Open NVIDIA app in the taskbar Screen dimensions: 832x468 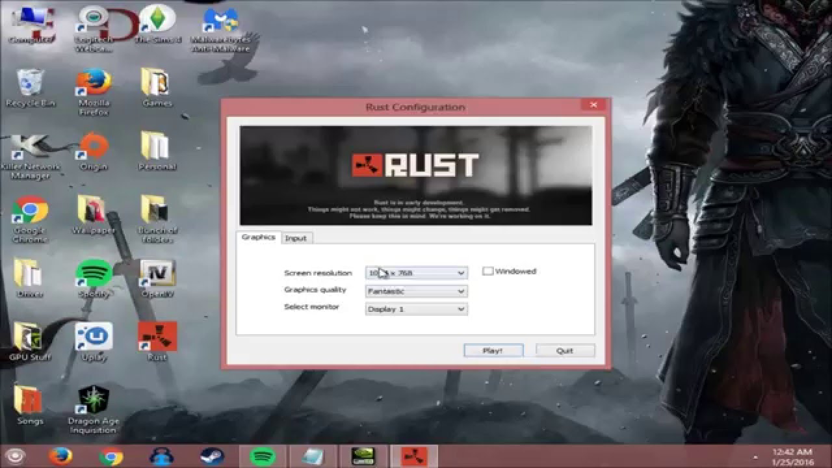click(362, 456)
